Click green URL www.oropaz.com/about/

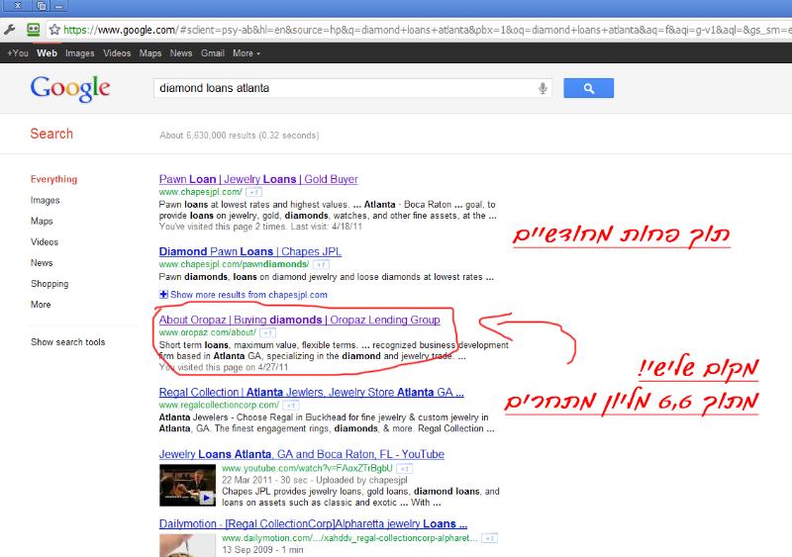pos(207,332)
